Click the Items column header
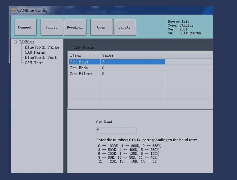This screenshot has width=237, height=180. click(x=84, y=55)
